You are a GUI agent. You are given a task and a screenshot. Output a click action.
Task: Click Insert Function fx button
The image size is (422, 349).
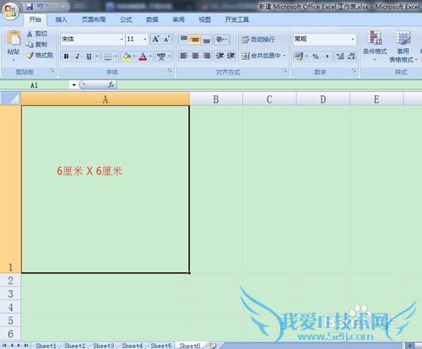[x=111, y=84]
